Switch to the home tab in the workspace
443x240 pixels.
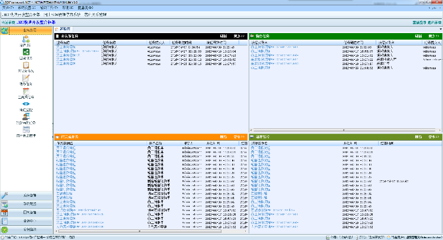pyautogui.click(x=63, y=29)
